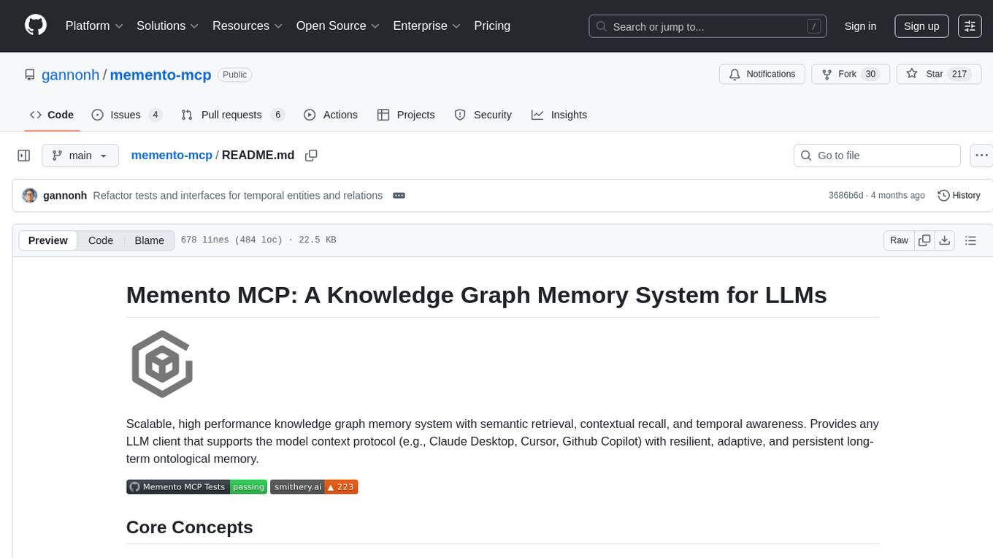Click memento-mcp in the file breadcrumb
993x558 pixels.
tap(172, 155)
